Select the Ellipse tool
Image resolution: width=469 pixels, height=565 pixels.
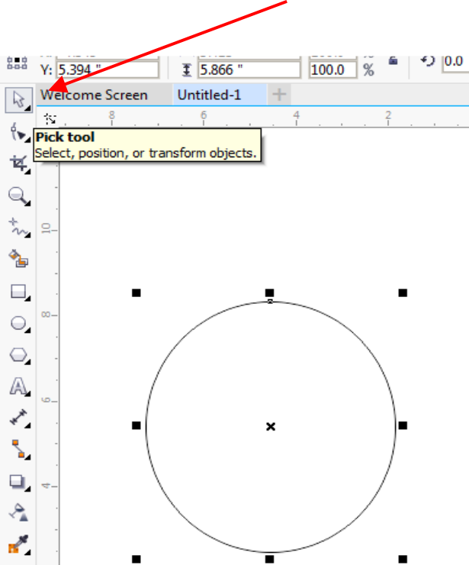(x=19, y=324)
